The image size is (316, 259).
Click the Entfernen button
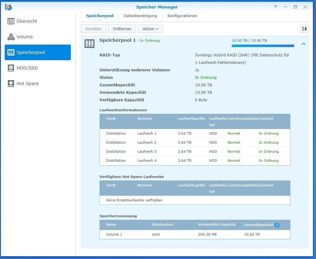(x=122, y=29)
